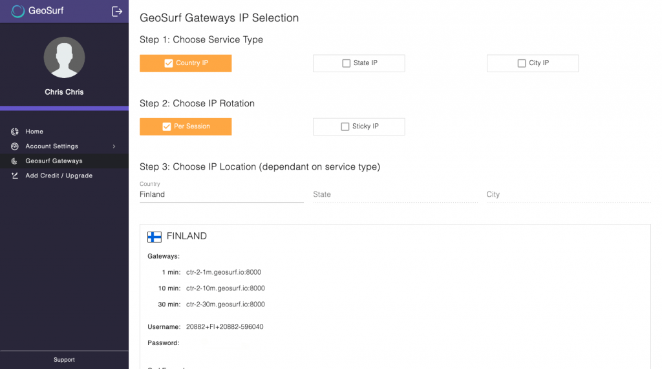Click the Support link at bottom
The height and width of the screenshot is (369, 662).
pyautogui.click(x=64, y=360)
